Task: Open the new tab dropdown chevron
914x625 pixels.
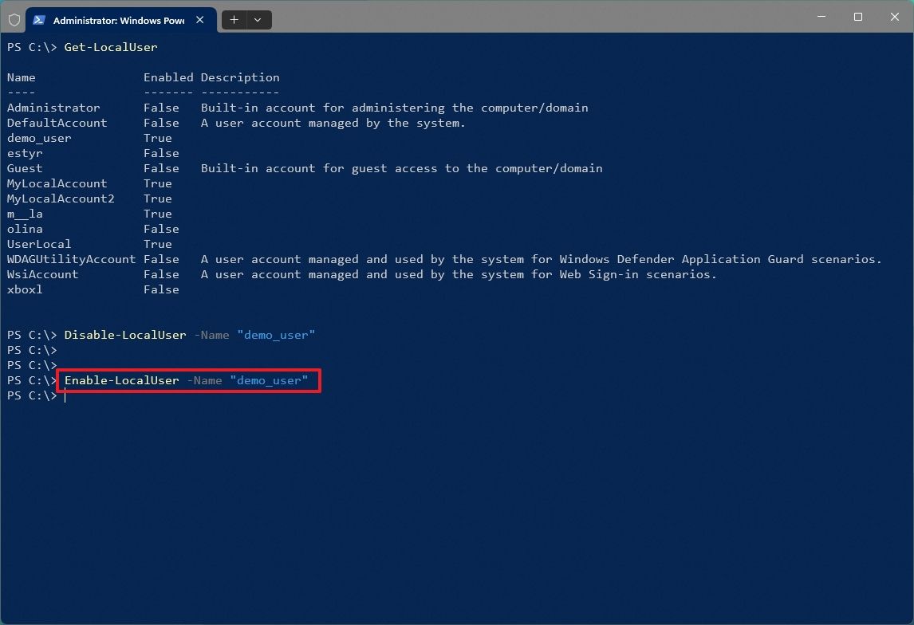Action: (257, 19)
